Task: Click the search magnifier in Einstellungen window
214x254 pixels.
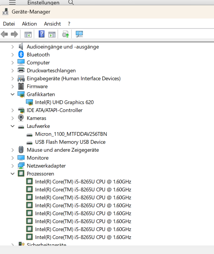Action: pyautogui.click(x=71, y=2)
